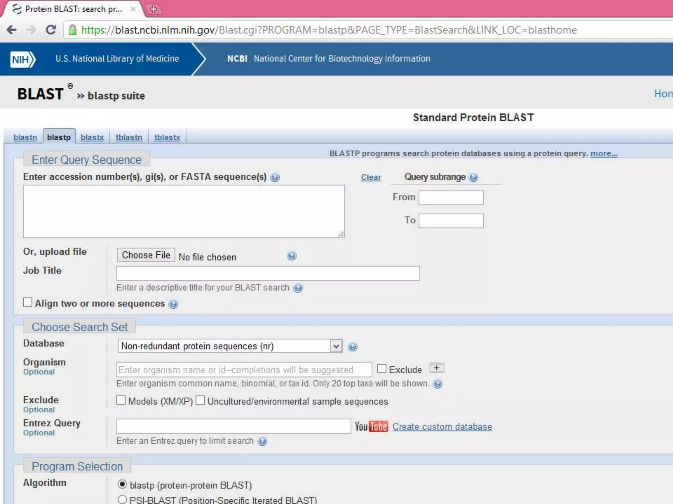The image size is (673, 504).
Task: Switch to the tblastn tab
Action: tap(129, 137)
